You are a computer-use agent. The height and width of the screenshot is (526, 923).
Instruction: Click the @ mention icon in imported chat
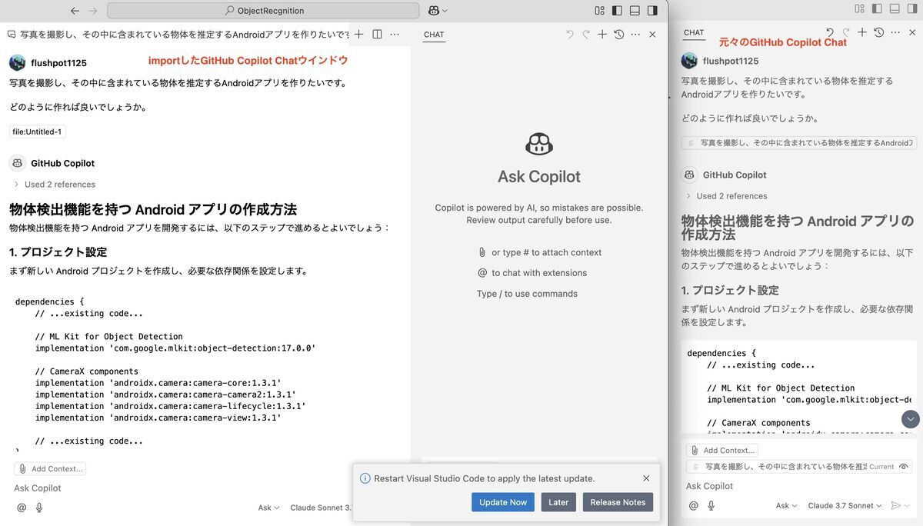22,508
